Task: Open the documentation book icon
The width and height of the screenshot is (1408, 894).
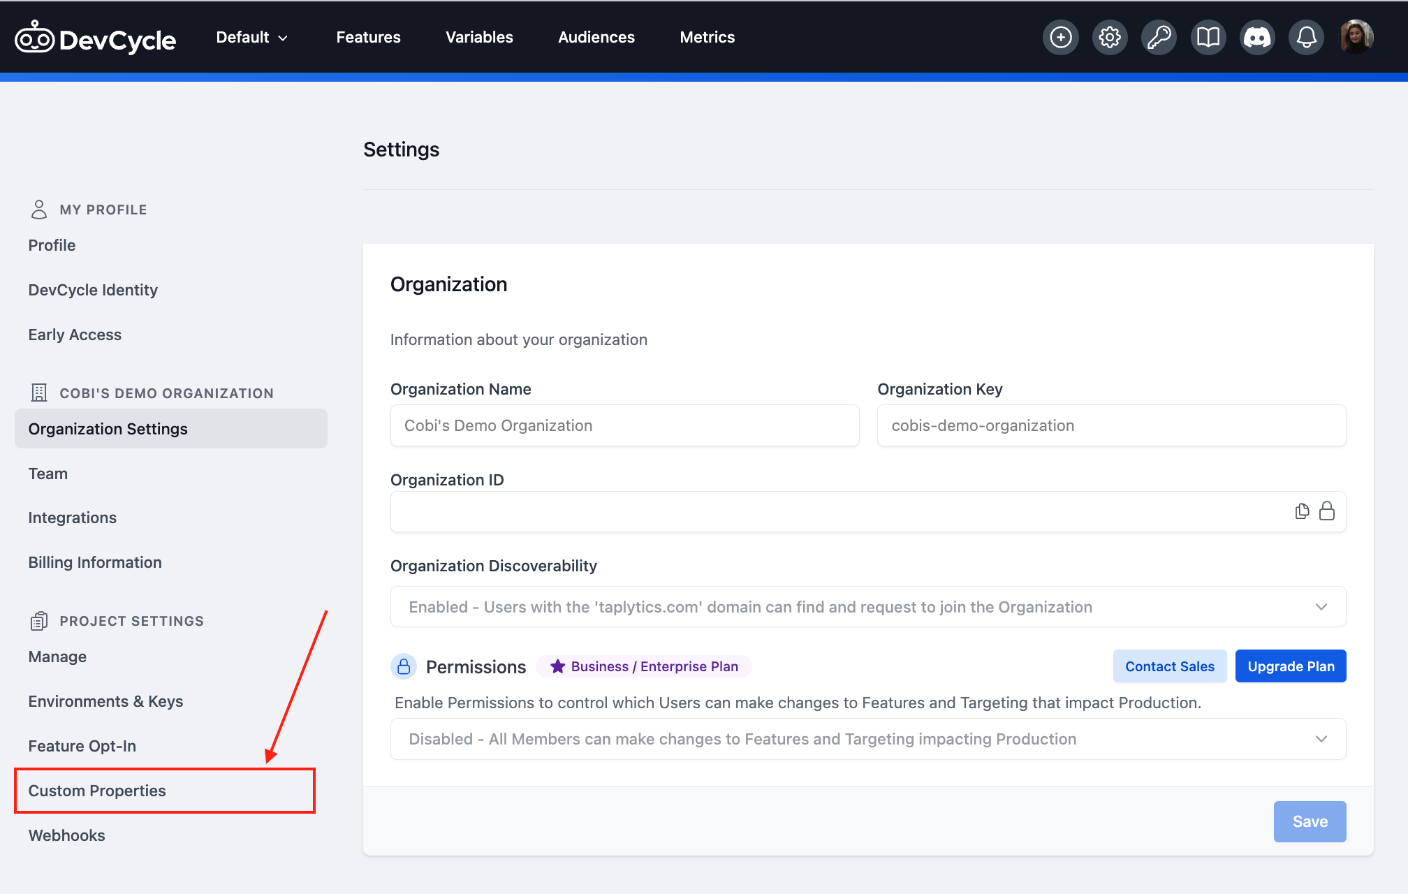Action: (x=1208, y=37)
